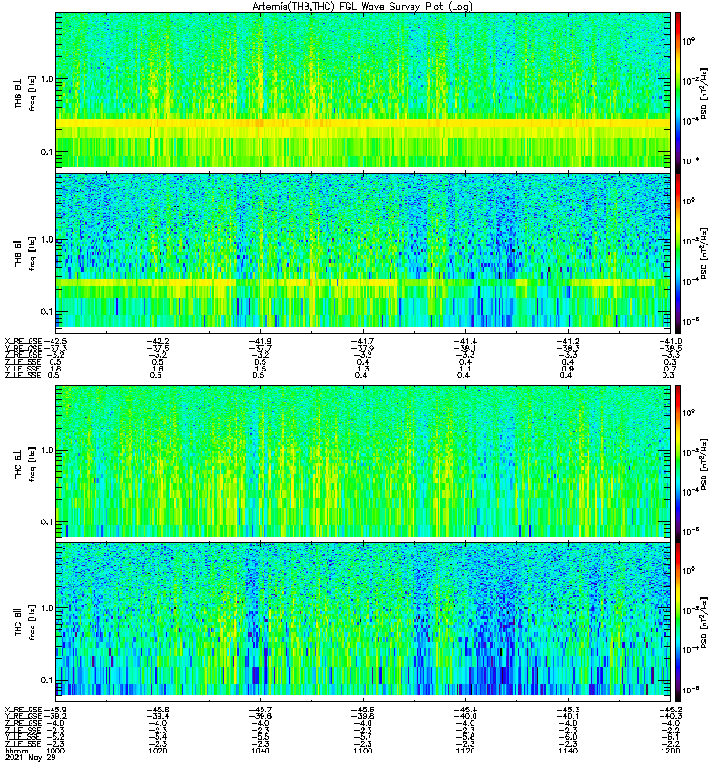Click the Y_RE_GSE value -39.4 under THC
Viewport: 716px width, 764px height.
point(158,716)
